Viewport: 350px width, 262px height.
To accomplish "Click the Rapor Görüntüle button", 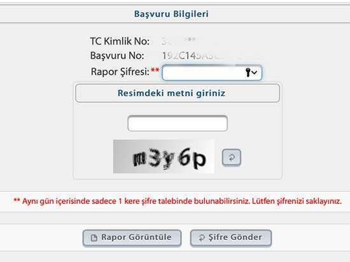I will click(132, 238).
